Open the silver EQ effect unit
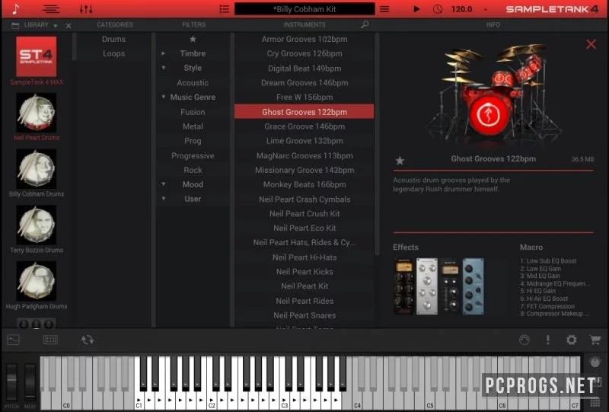The image size is (609, 412). pyautogui.click(x=427, y=286)
